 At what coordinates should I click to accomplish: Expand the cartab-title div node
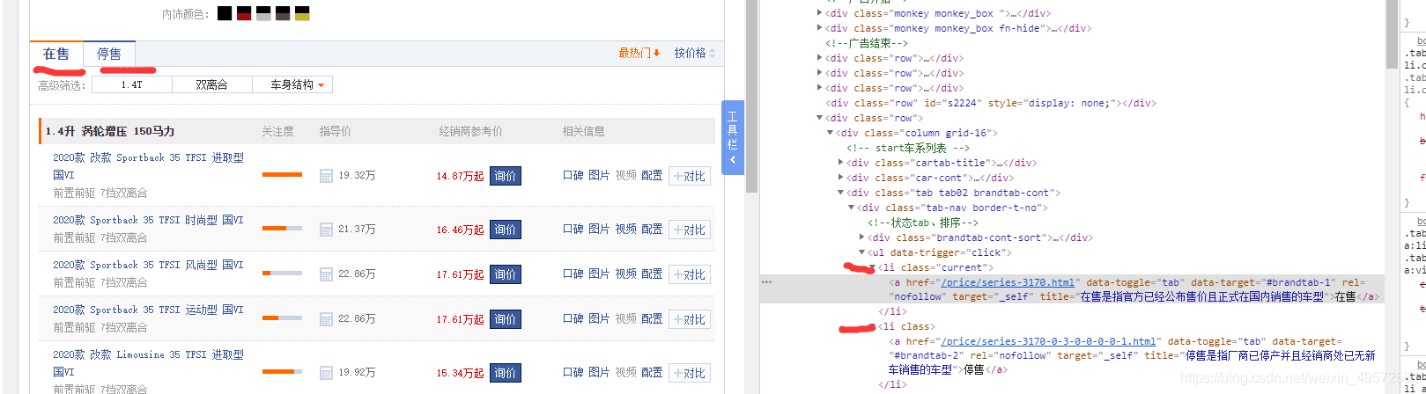tap(840, 163)
